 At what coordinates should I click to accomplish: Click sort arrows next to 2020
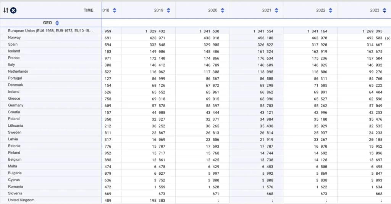(x=223, y=10)
